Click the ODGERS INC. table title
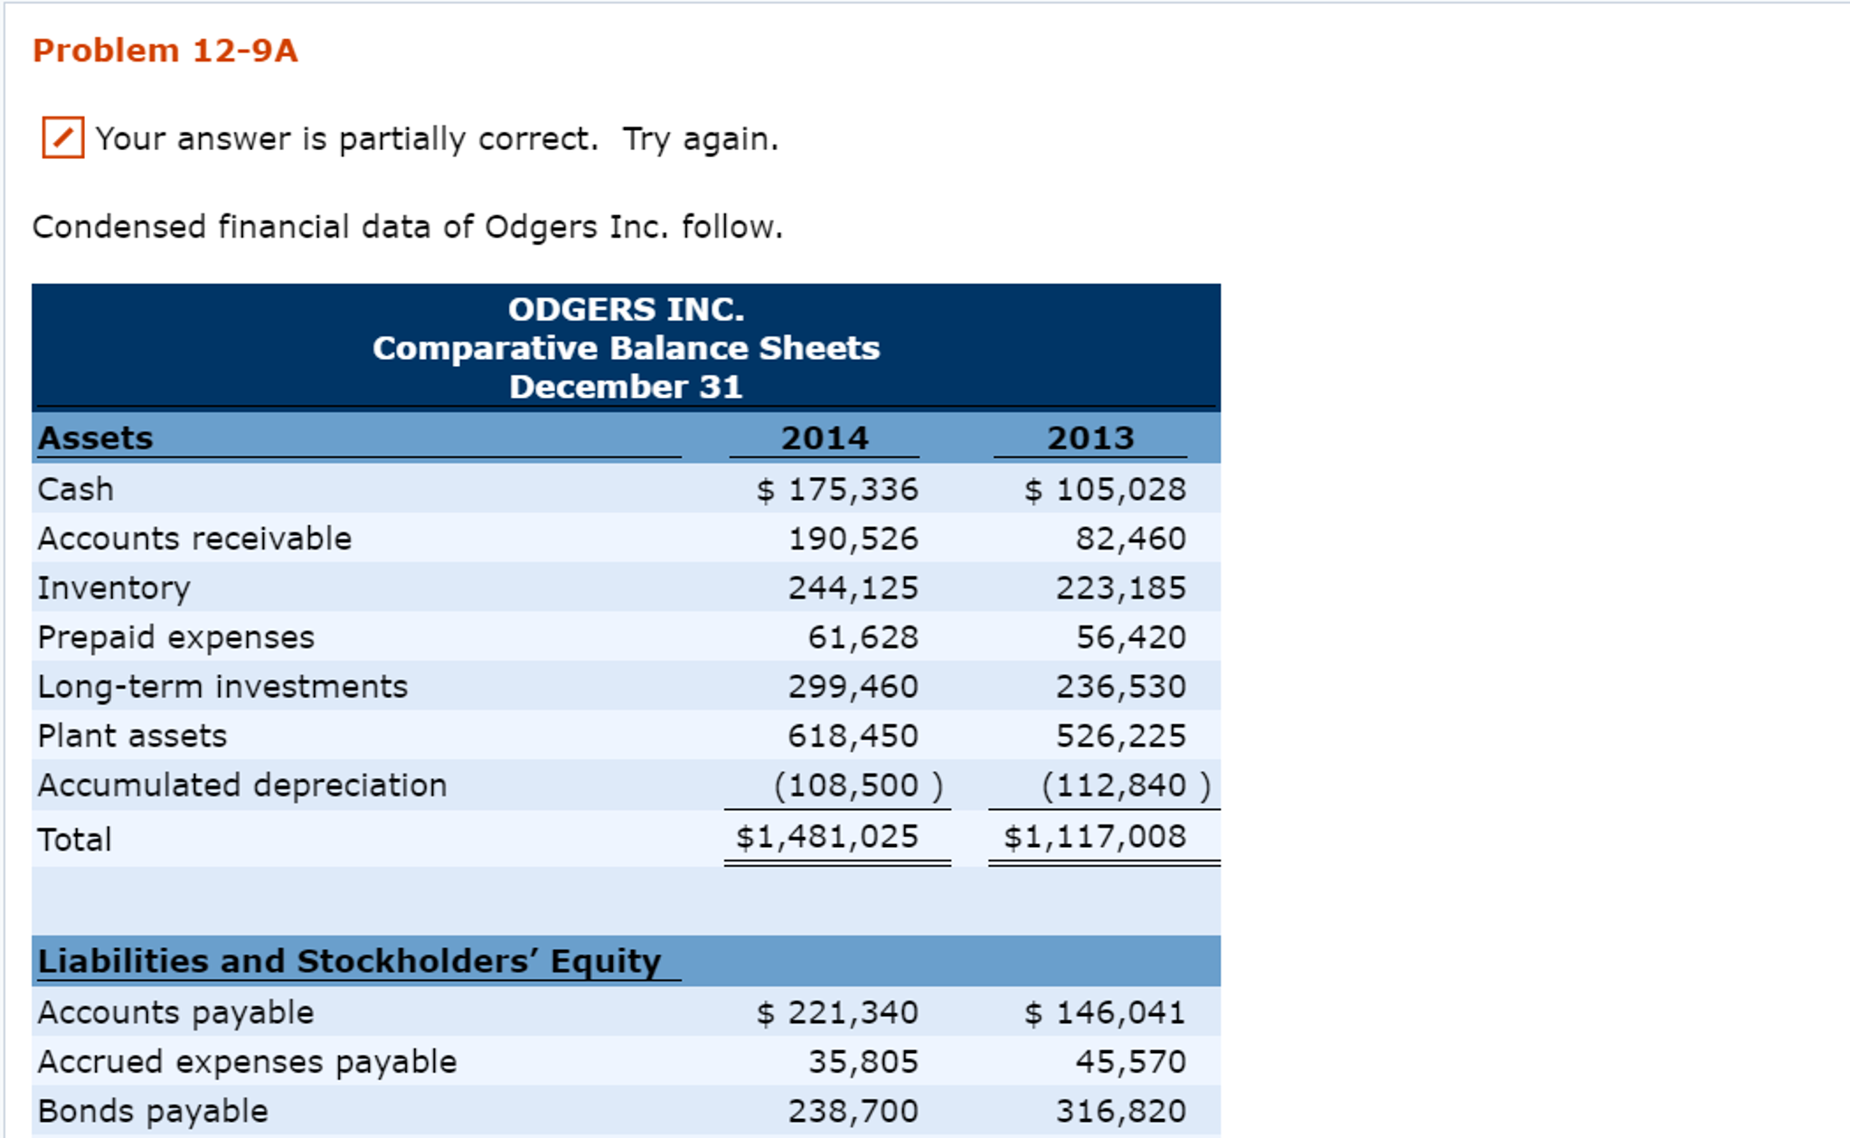Viewport: 1850px width, 1138px height. coord(626,309)
